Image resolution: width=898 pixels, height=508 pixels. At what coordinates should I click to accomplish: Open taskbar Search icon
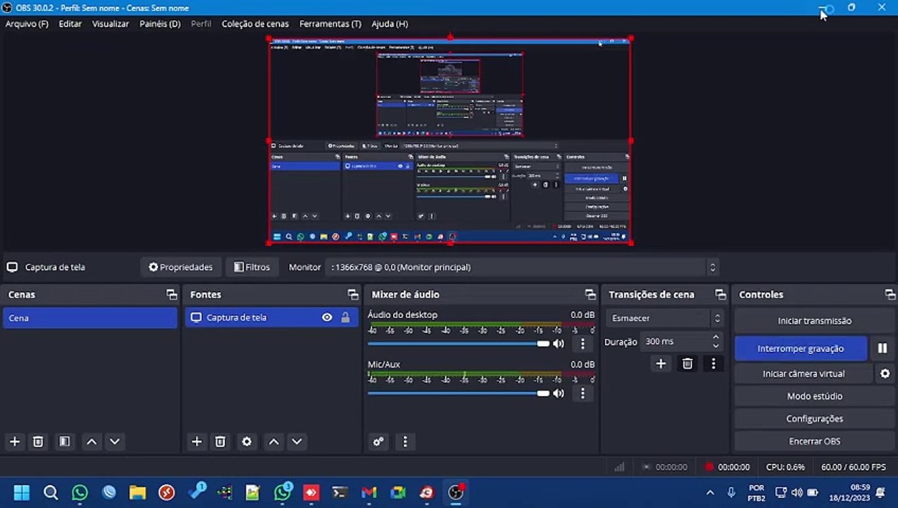coord(51,492)
